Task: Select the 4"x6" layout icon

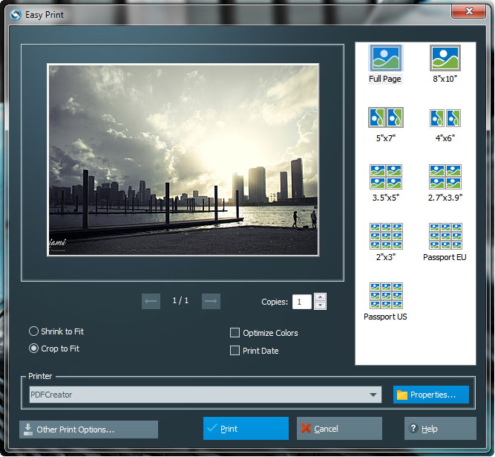Action: click(445, 117)
